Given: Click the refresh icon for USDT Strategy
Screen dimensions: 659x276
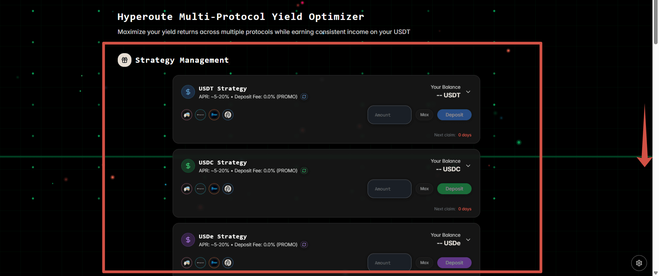Looking at the screenshot, I should click(x=304, y=97).
